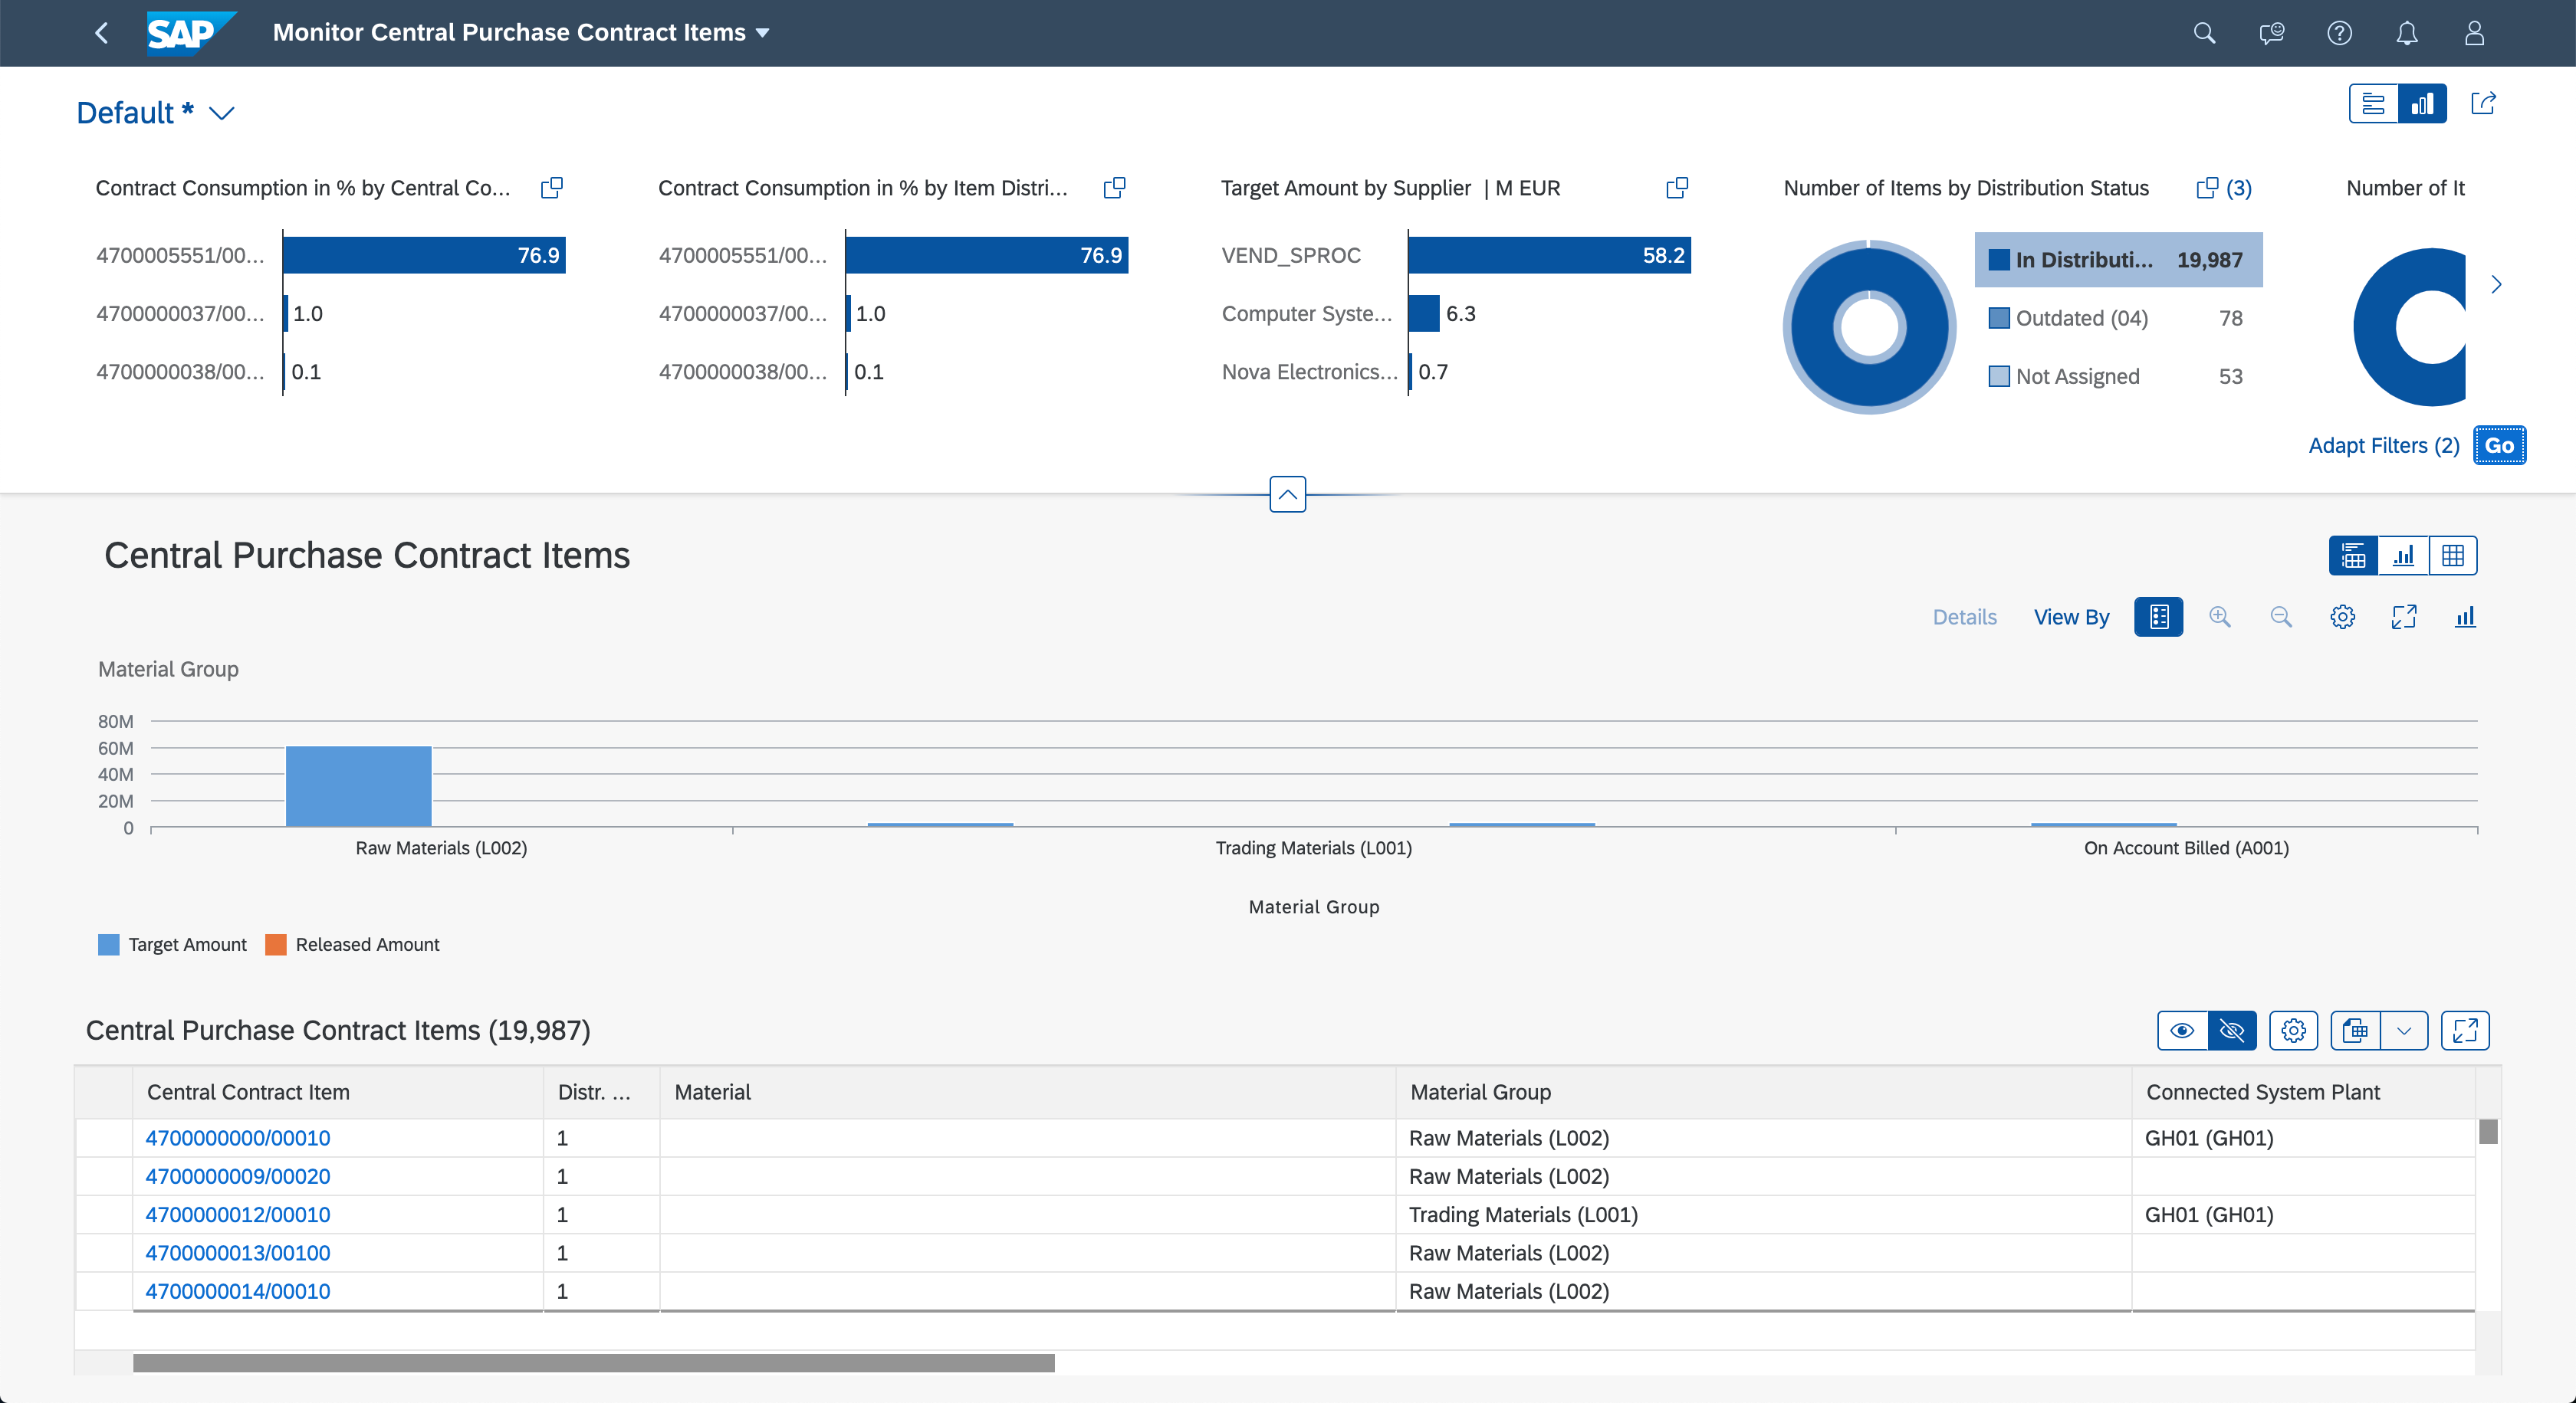The height and width of the screenshot is (1403, 2576).
Task: Select the Outdated (04) legend swatch
Action: click(x=1999, y=318)
